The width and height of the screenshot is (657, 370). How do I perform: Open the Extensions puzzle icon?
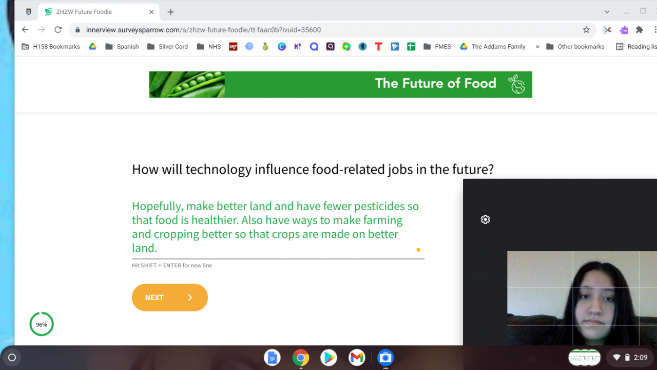tap(639, 30)
